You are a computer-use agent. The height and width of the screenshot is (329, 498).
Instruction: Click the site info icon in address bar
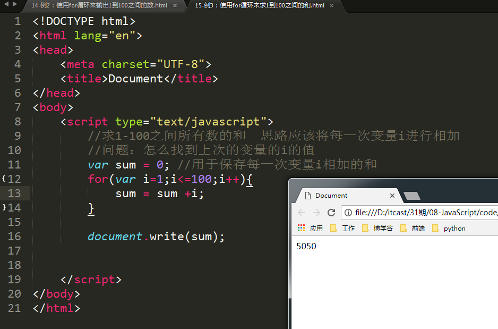pyautogui.click(x=348, y=213)
